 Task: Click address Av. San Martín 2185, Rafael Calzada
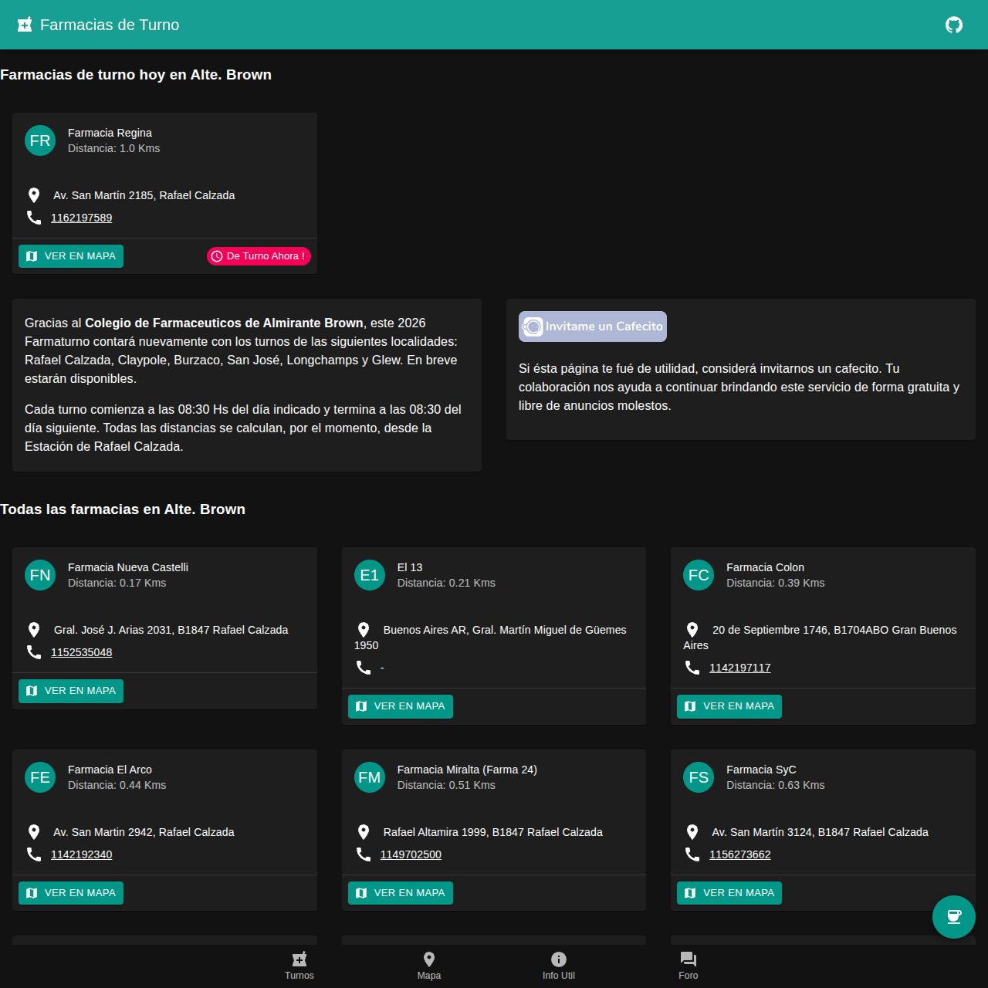pos(144,195)
